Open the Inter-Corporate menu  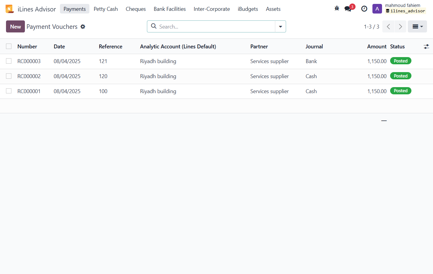[x=212, y=9]
